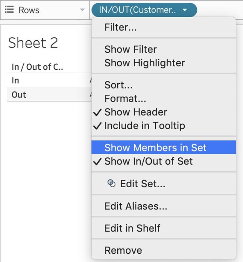Screen dimensions: 243x262
Task: Toggle Show In/Out of Set option
Action: pos(148,161)
